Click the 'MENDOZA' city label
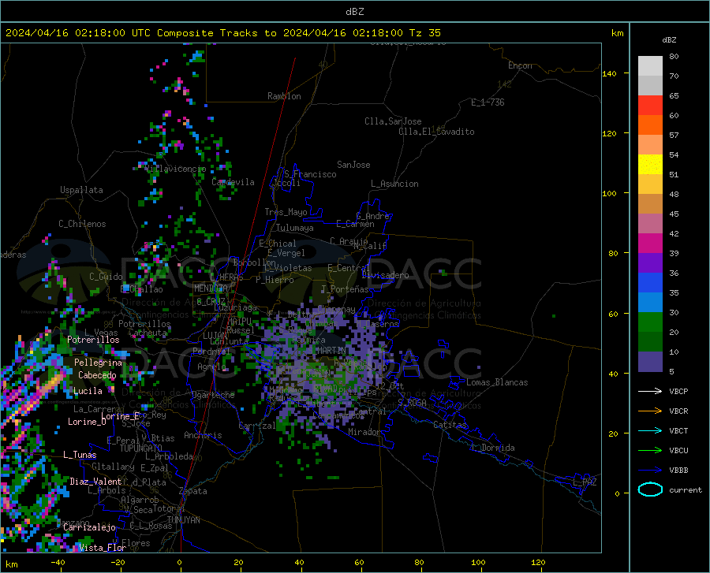Viewport: 710px width, 573px height. (x=211, y=288)
